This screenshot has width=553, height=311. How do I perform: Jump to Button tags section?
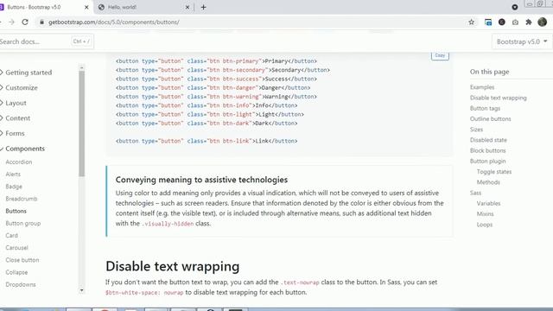tap(485, 108)
